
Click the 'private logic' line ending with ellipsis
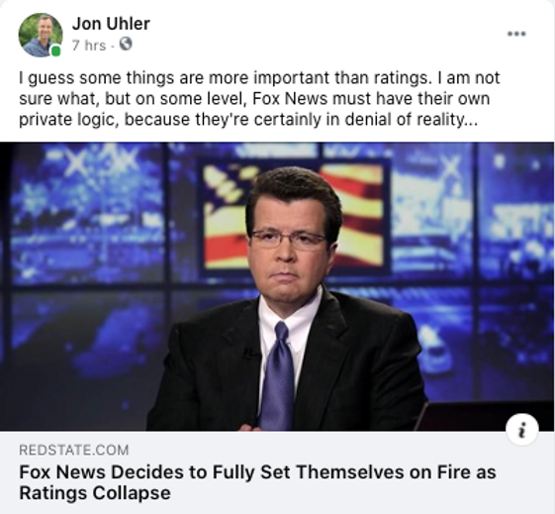click(x=248, y=120)
